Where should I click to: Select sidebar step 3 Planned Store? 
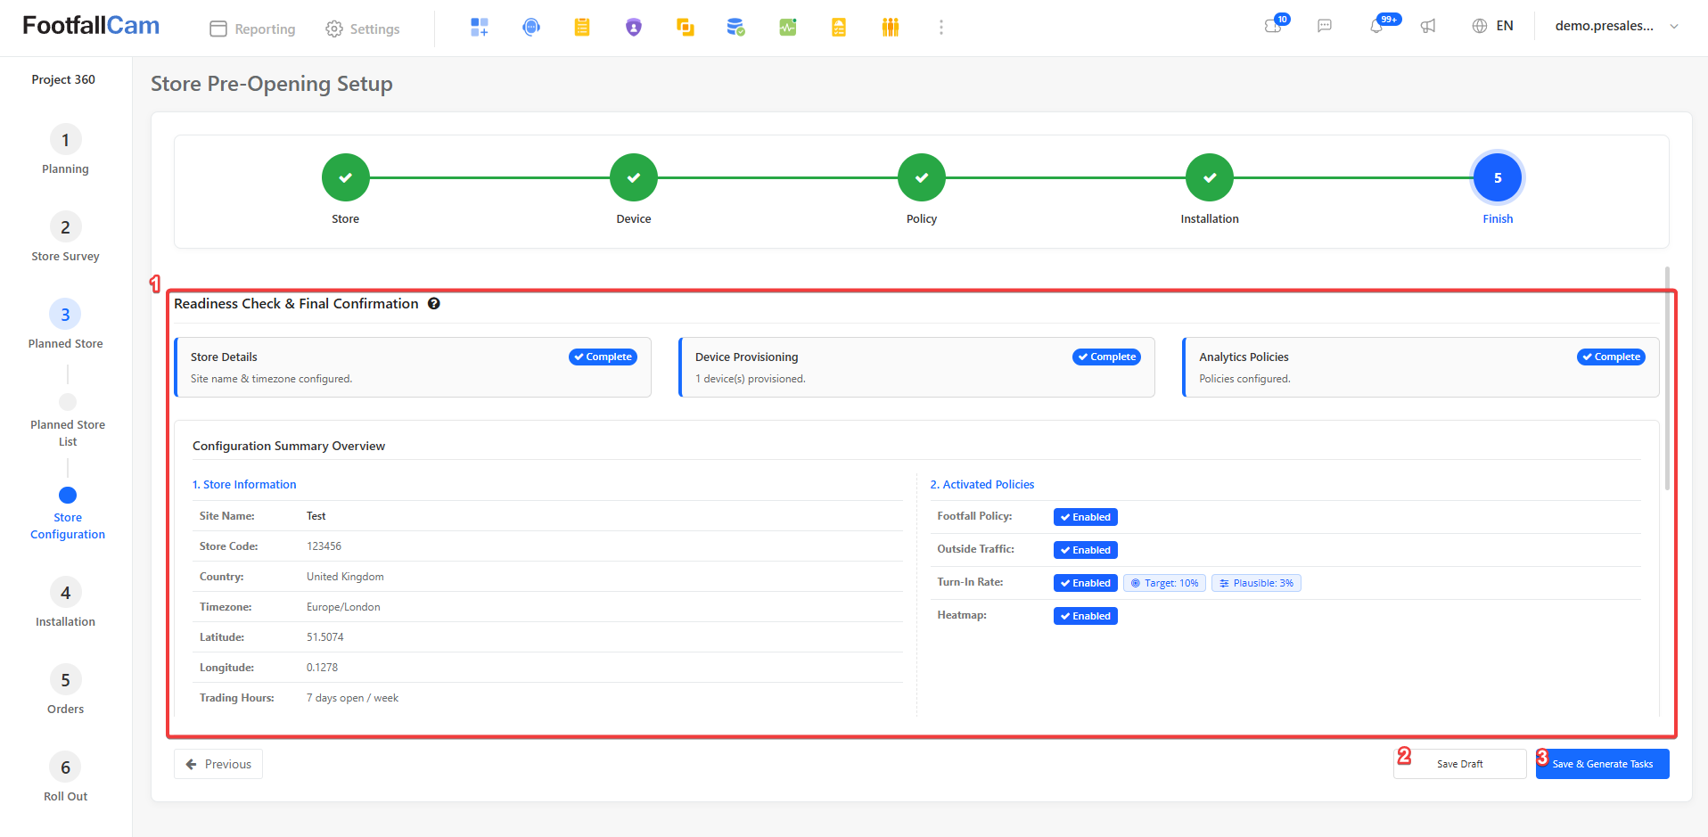pyautogui.click(x=65, y=324)
